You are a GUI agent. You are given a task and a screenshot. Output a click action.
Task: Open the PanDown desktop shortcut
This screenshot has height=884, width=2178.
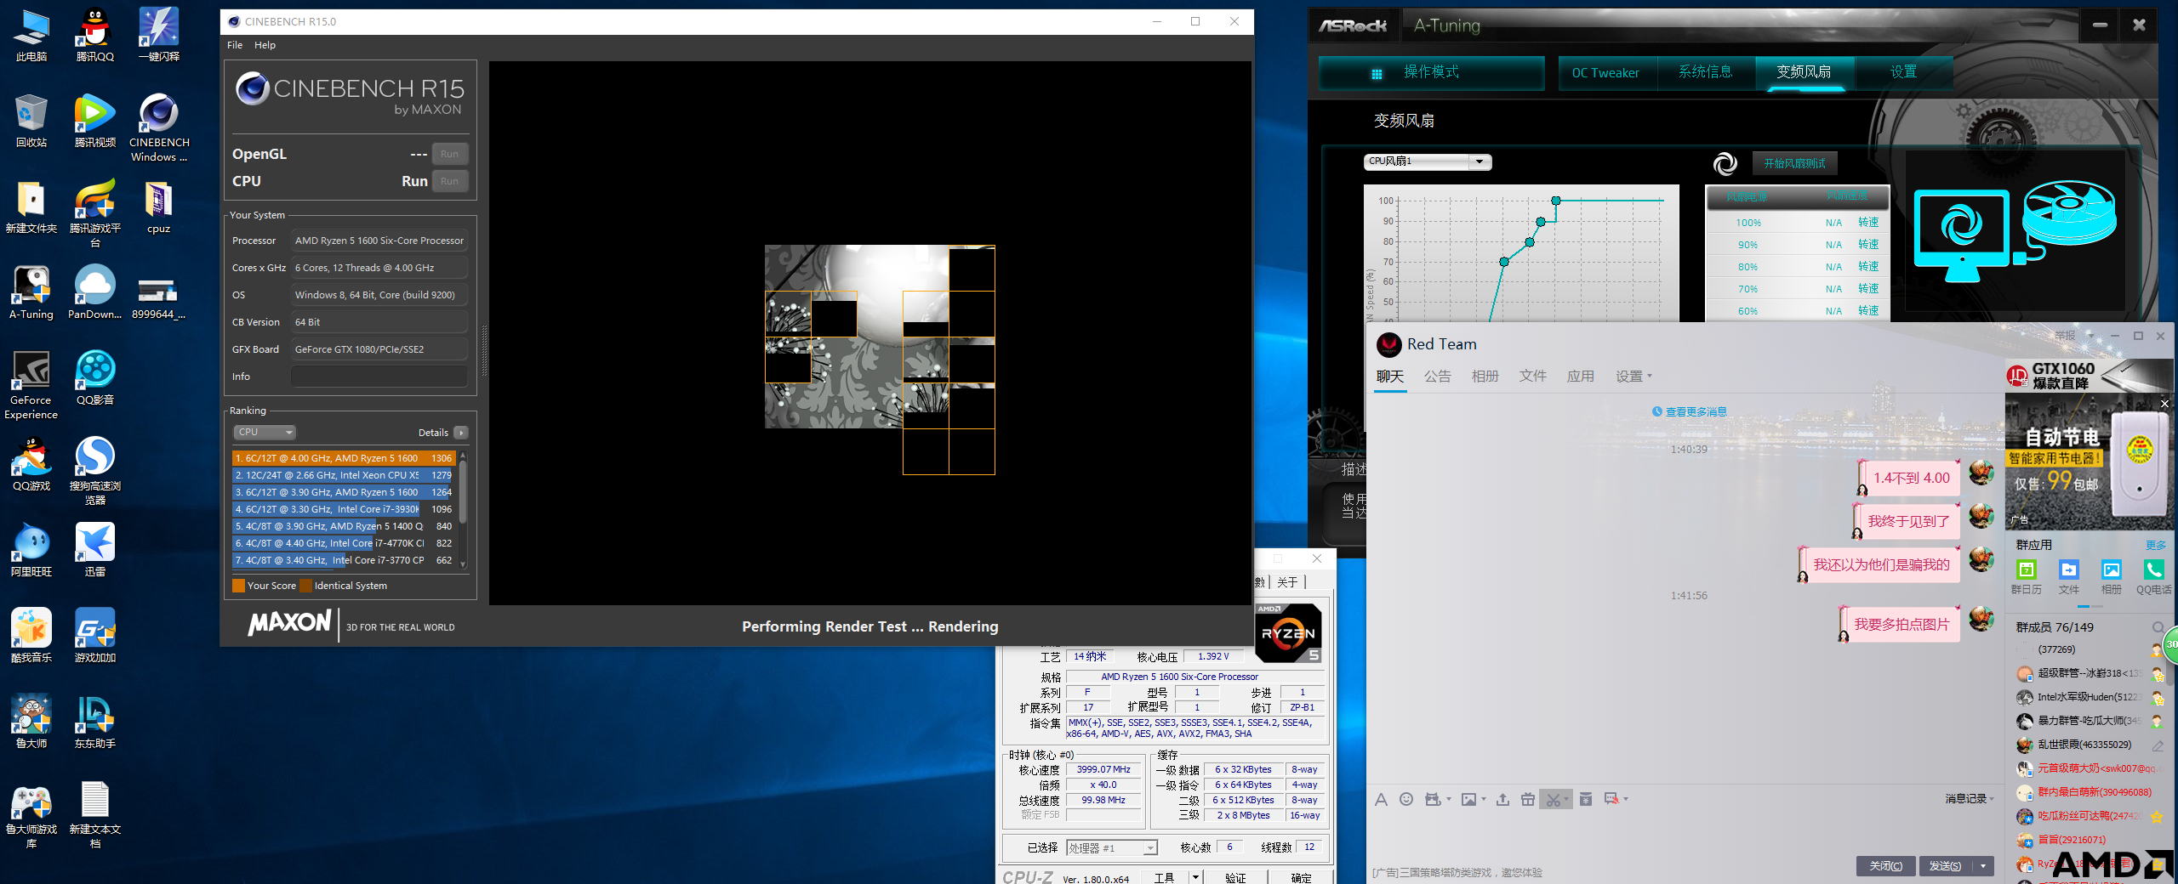pos(95,293)
